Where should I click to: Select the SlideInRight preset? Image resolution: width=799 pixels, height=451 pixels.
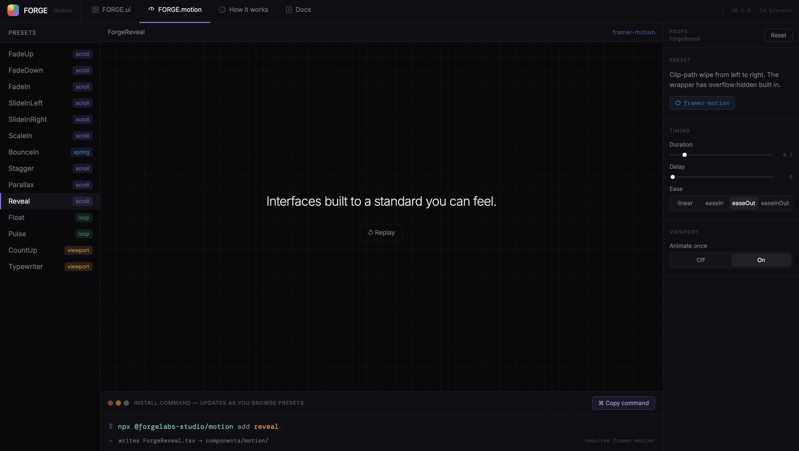(50, 119)
